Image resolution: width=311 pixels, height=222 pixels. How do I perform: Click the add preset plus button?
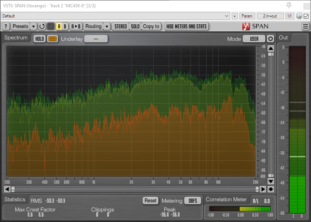tap(234, 16)
